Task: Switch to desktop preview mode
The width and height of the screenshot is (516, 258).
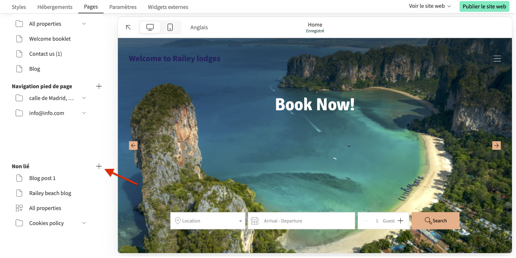Action: click(150, 27)
